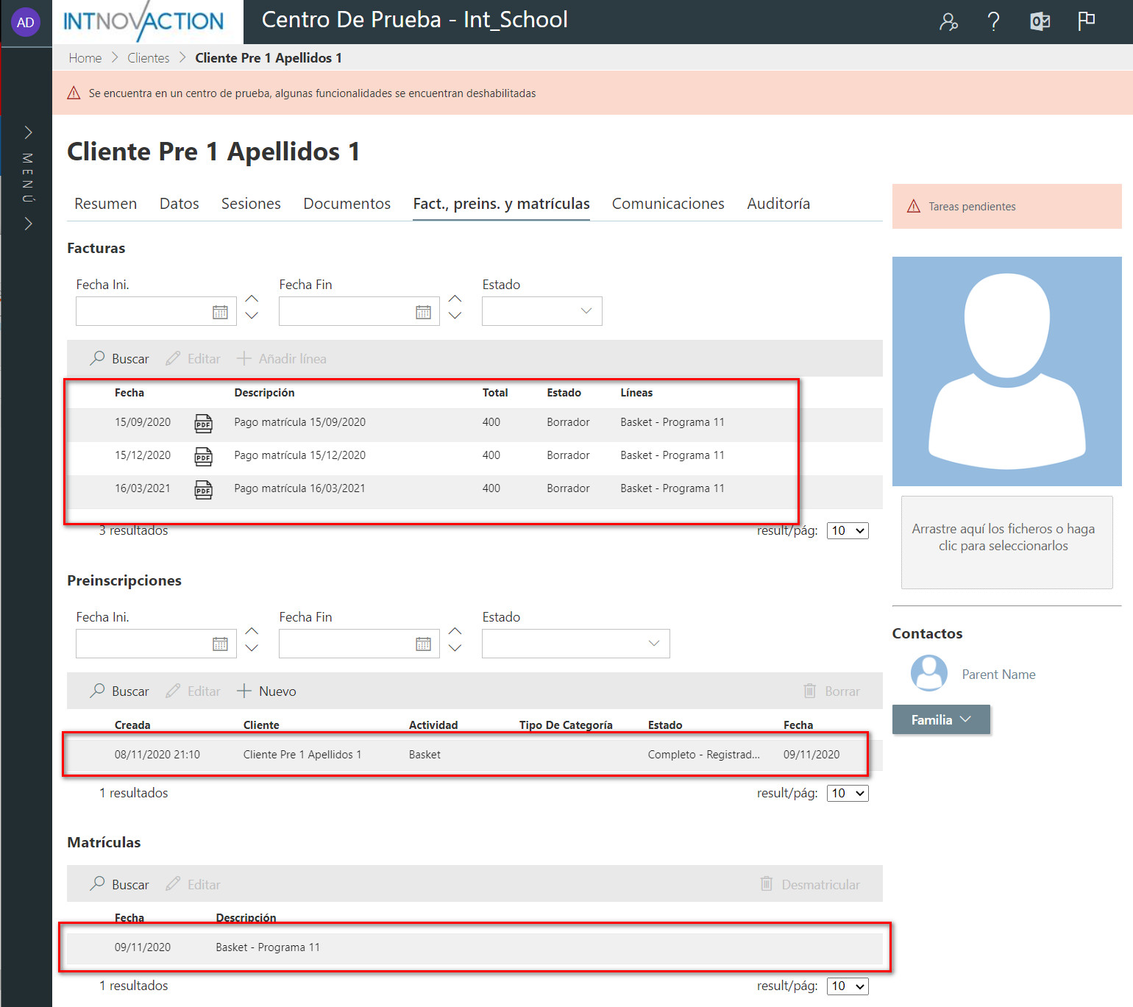The width and height of the screenshot is (1133, 1007).
Task: Click the file upload drop area
Action: click(1006, 542)
